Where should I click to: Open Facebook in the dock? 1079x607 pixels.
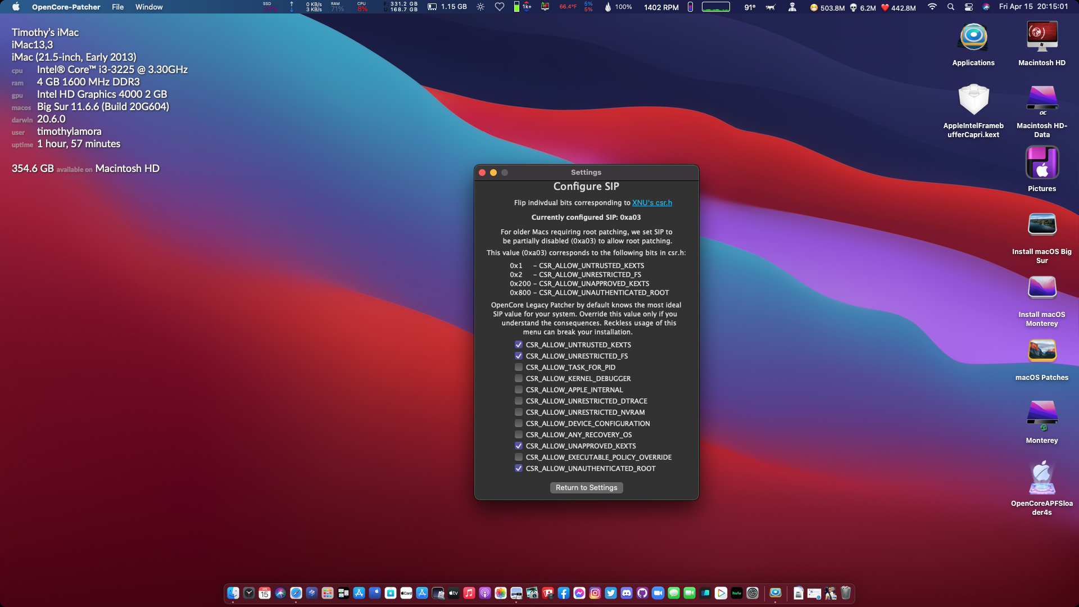click(x=564, y=593)
